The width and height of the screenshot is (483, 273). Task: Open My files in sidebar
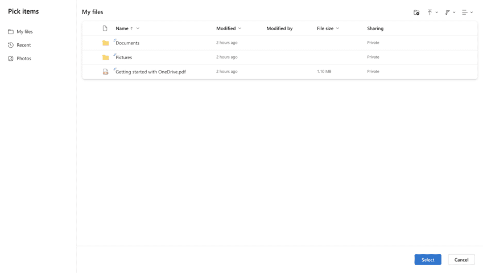coord(24,32)
